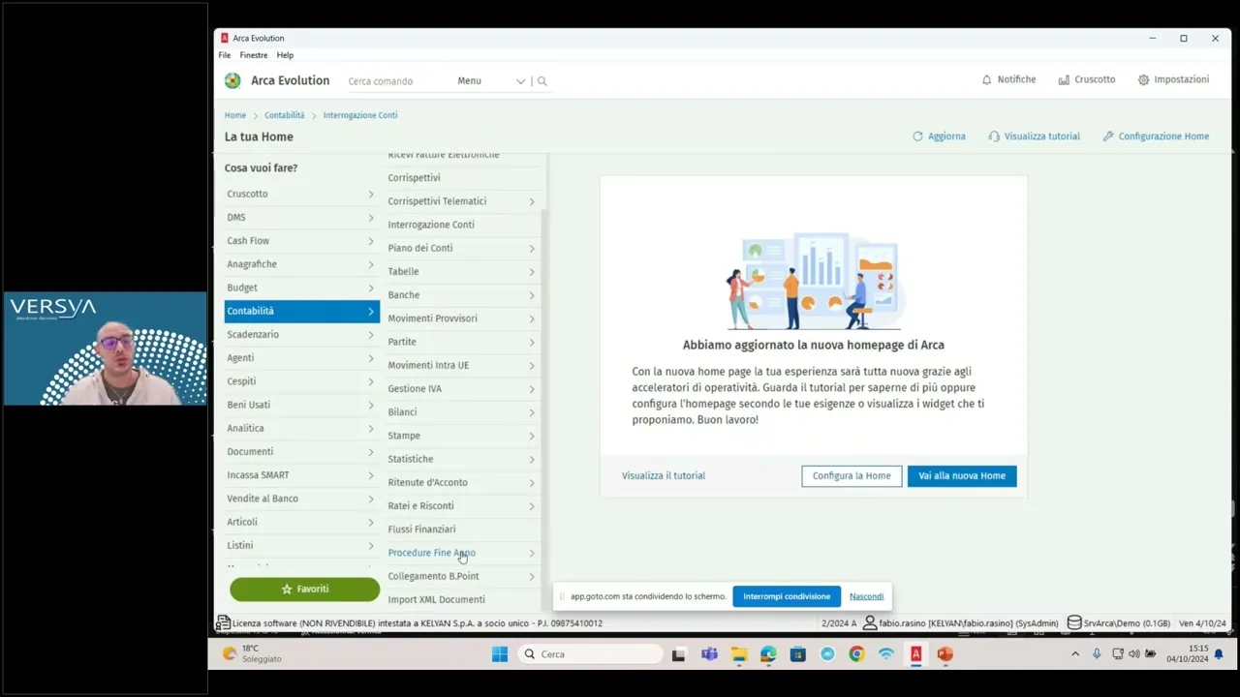
Task: Open Microsoft Edge in taskbar
Action: click(x=768, y=654)
